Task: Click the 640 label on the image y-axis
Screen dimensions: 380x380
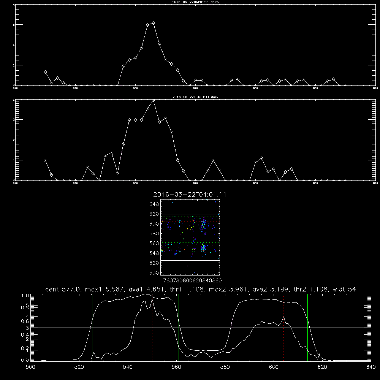Action: pos(154,204)
